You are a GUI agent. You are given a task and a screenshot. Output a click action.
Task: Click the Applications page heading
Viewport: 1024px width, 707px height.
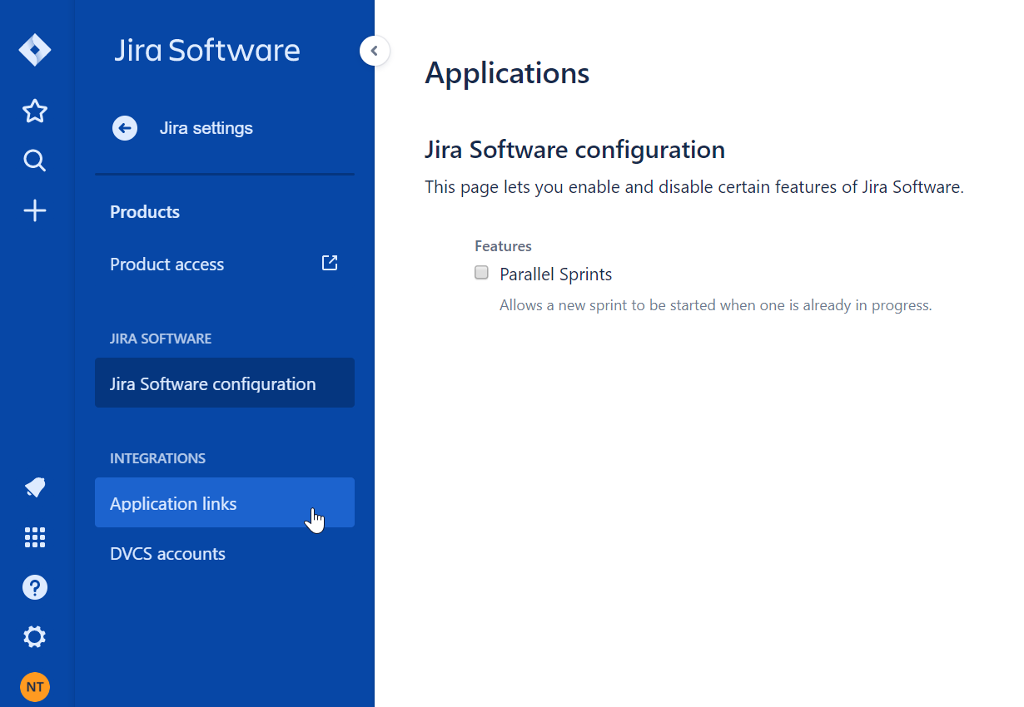point(507,73)
